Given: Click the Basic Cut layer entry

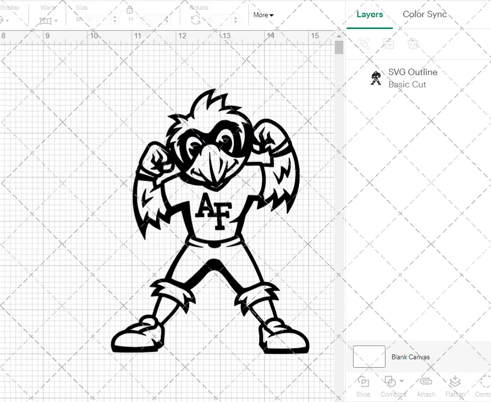Looking at the screenshot, I should pyautogui.click(x=408, y=84).
